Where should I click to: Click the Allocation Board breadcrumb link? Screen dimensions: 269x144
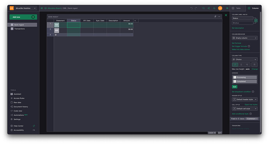click(x=54, y=8)
